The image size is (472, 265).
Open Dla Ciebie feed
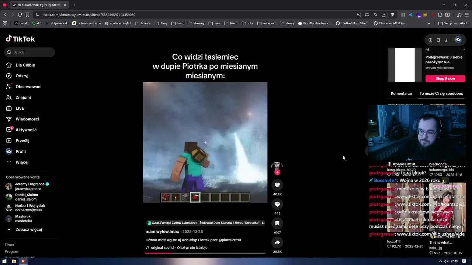click(25, 65)
